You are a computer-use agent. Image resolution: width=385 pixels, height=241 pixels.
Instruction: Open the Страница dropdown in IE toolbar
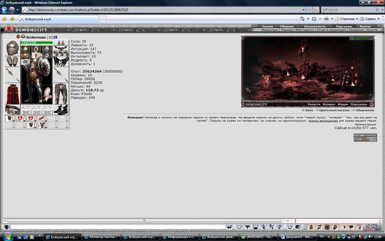(346, 19)
